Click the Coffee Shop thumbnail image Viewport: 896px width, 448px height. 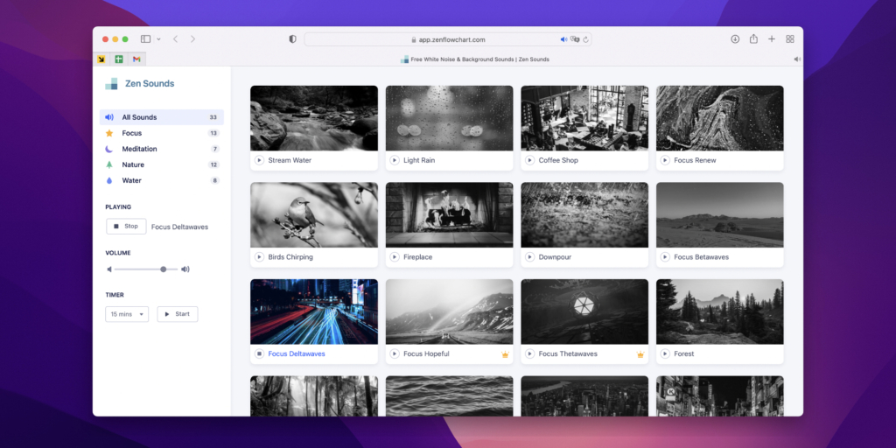pyautogui.click(x=584, y=118)
